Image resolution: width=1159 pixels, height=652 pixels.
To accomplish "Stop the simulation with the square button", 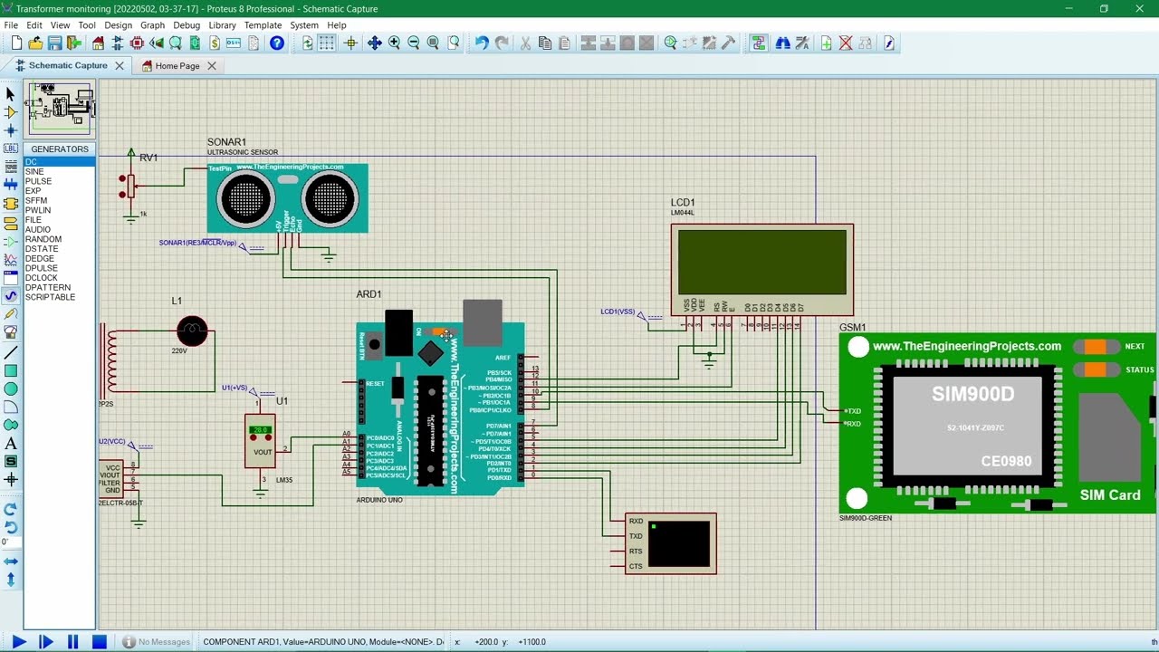I will coord(100,642).
